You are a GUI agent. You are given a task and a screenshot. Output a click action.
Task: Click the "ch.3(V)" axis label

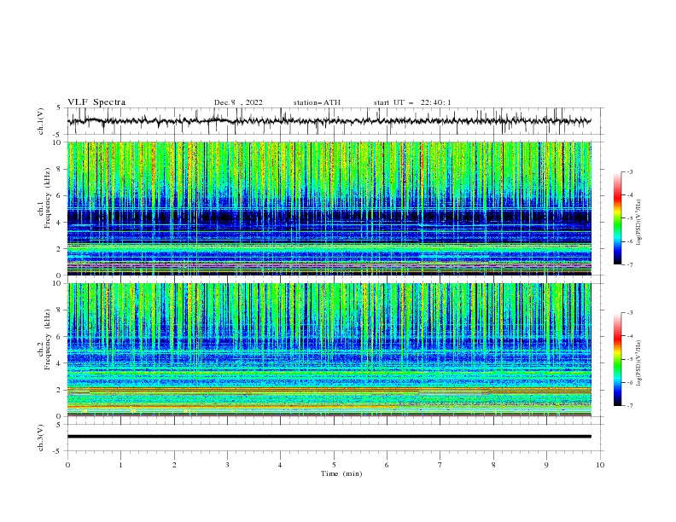pyautogui.click(x=41, y=438)
